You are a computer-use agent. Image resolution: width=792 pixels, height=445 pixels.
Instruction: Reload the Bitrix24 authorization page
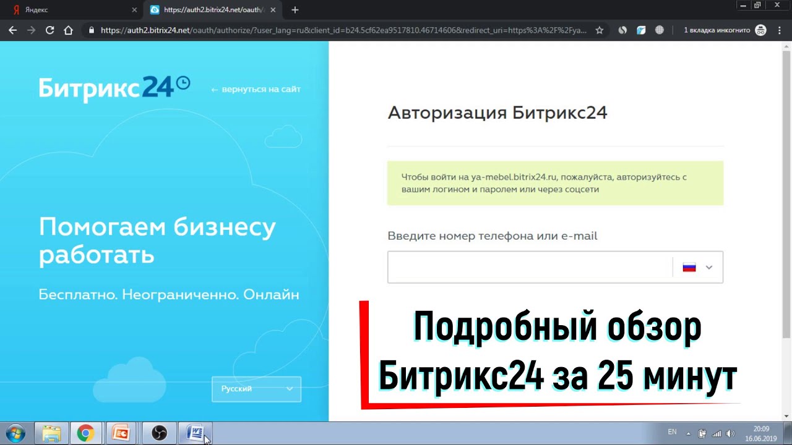[x=50, y=30]
